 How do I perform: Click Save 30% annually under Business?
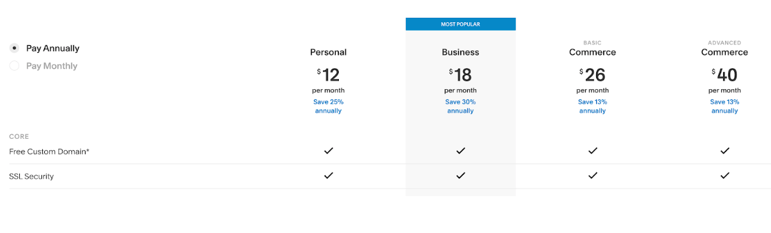click(460, 106)
